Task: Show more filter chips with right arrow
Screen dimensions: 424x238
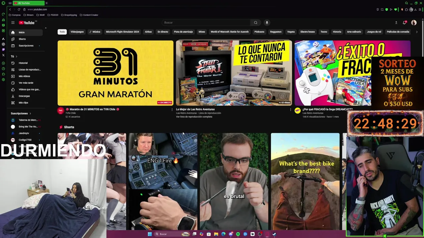Action: (x=416, y=32)
